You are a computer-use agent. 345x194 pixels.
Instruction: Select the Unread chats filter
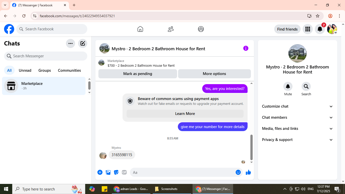click(x=25, y=70)
